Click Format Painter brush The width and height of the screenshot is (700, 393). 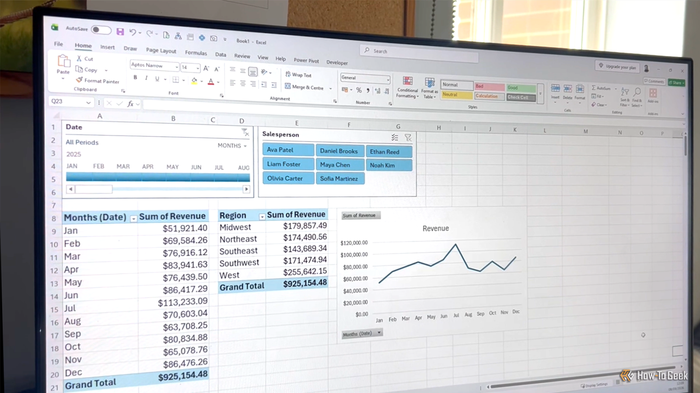click(x=97, y=80)
